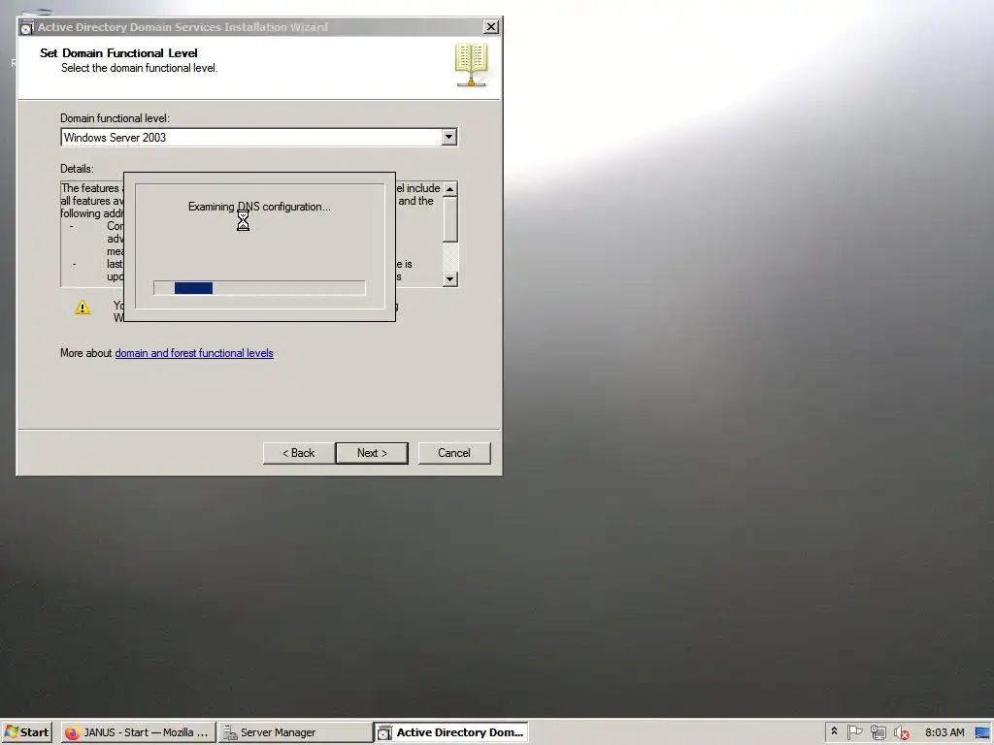
Task: Open the Start menu
Action: point(26,732)
